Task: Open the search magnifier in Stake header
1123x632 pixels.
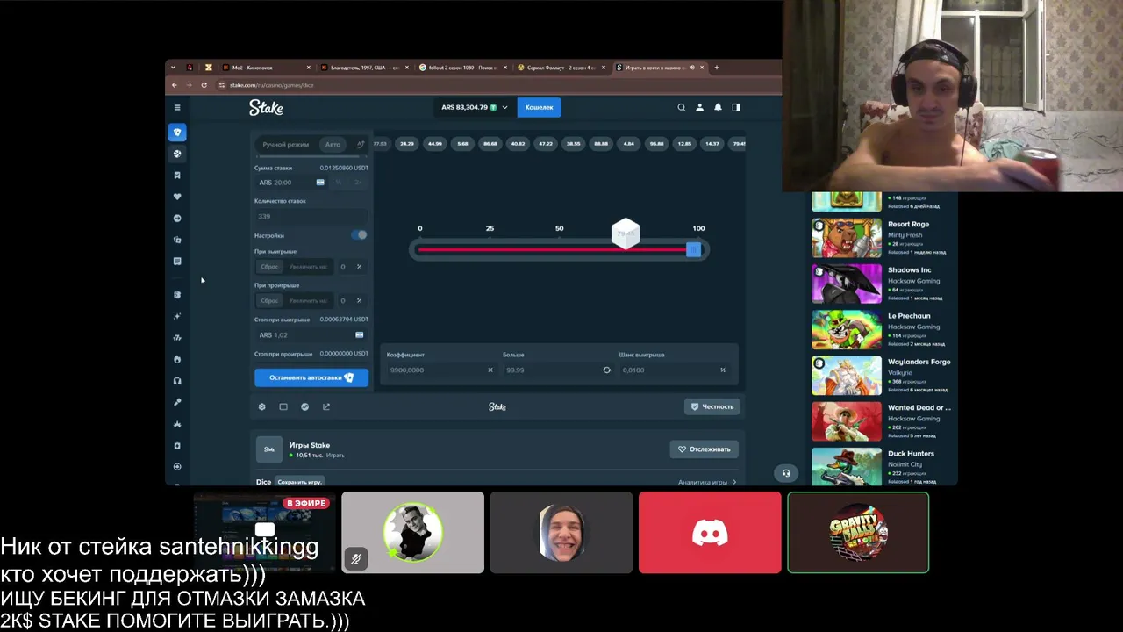Action: [x=681, y=107]
